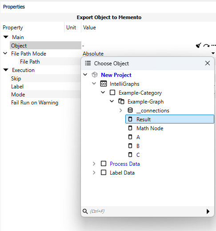Select IntelliGraphs in the tree
This screenshot has height=231, width=216.
pyautogui.click(x=124, y=84)
